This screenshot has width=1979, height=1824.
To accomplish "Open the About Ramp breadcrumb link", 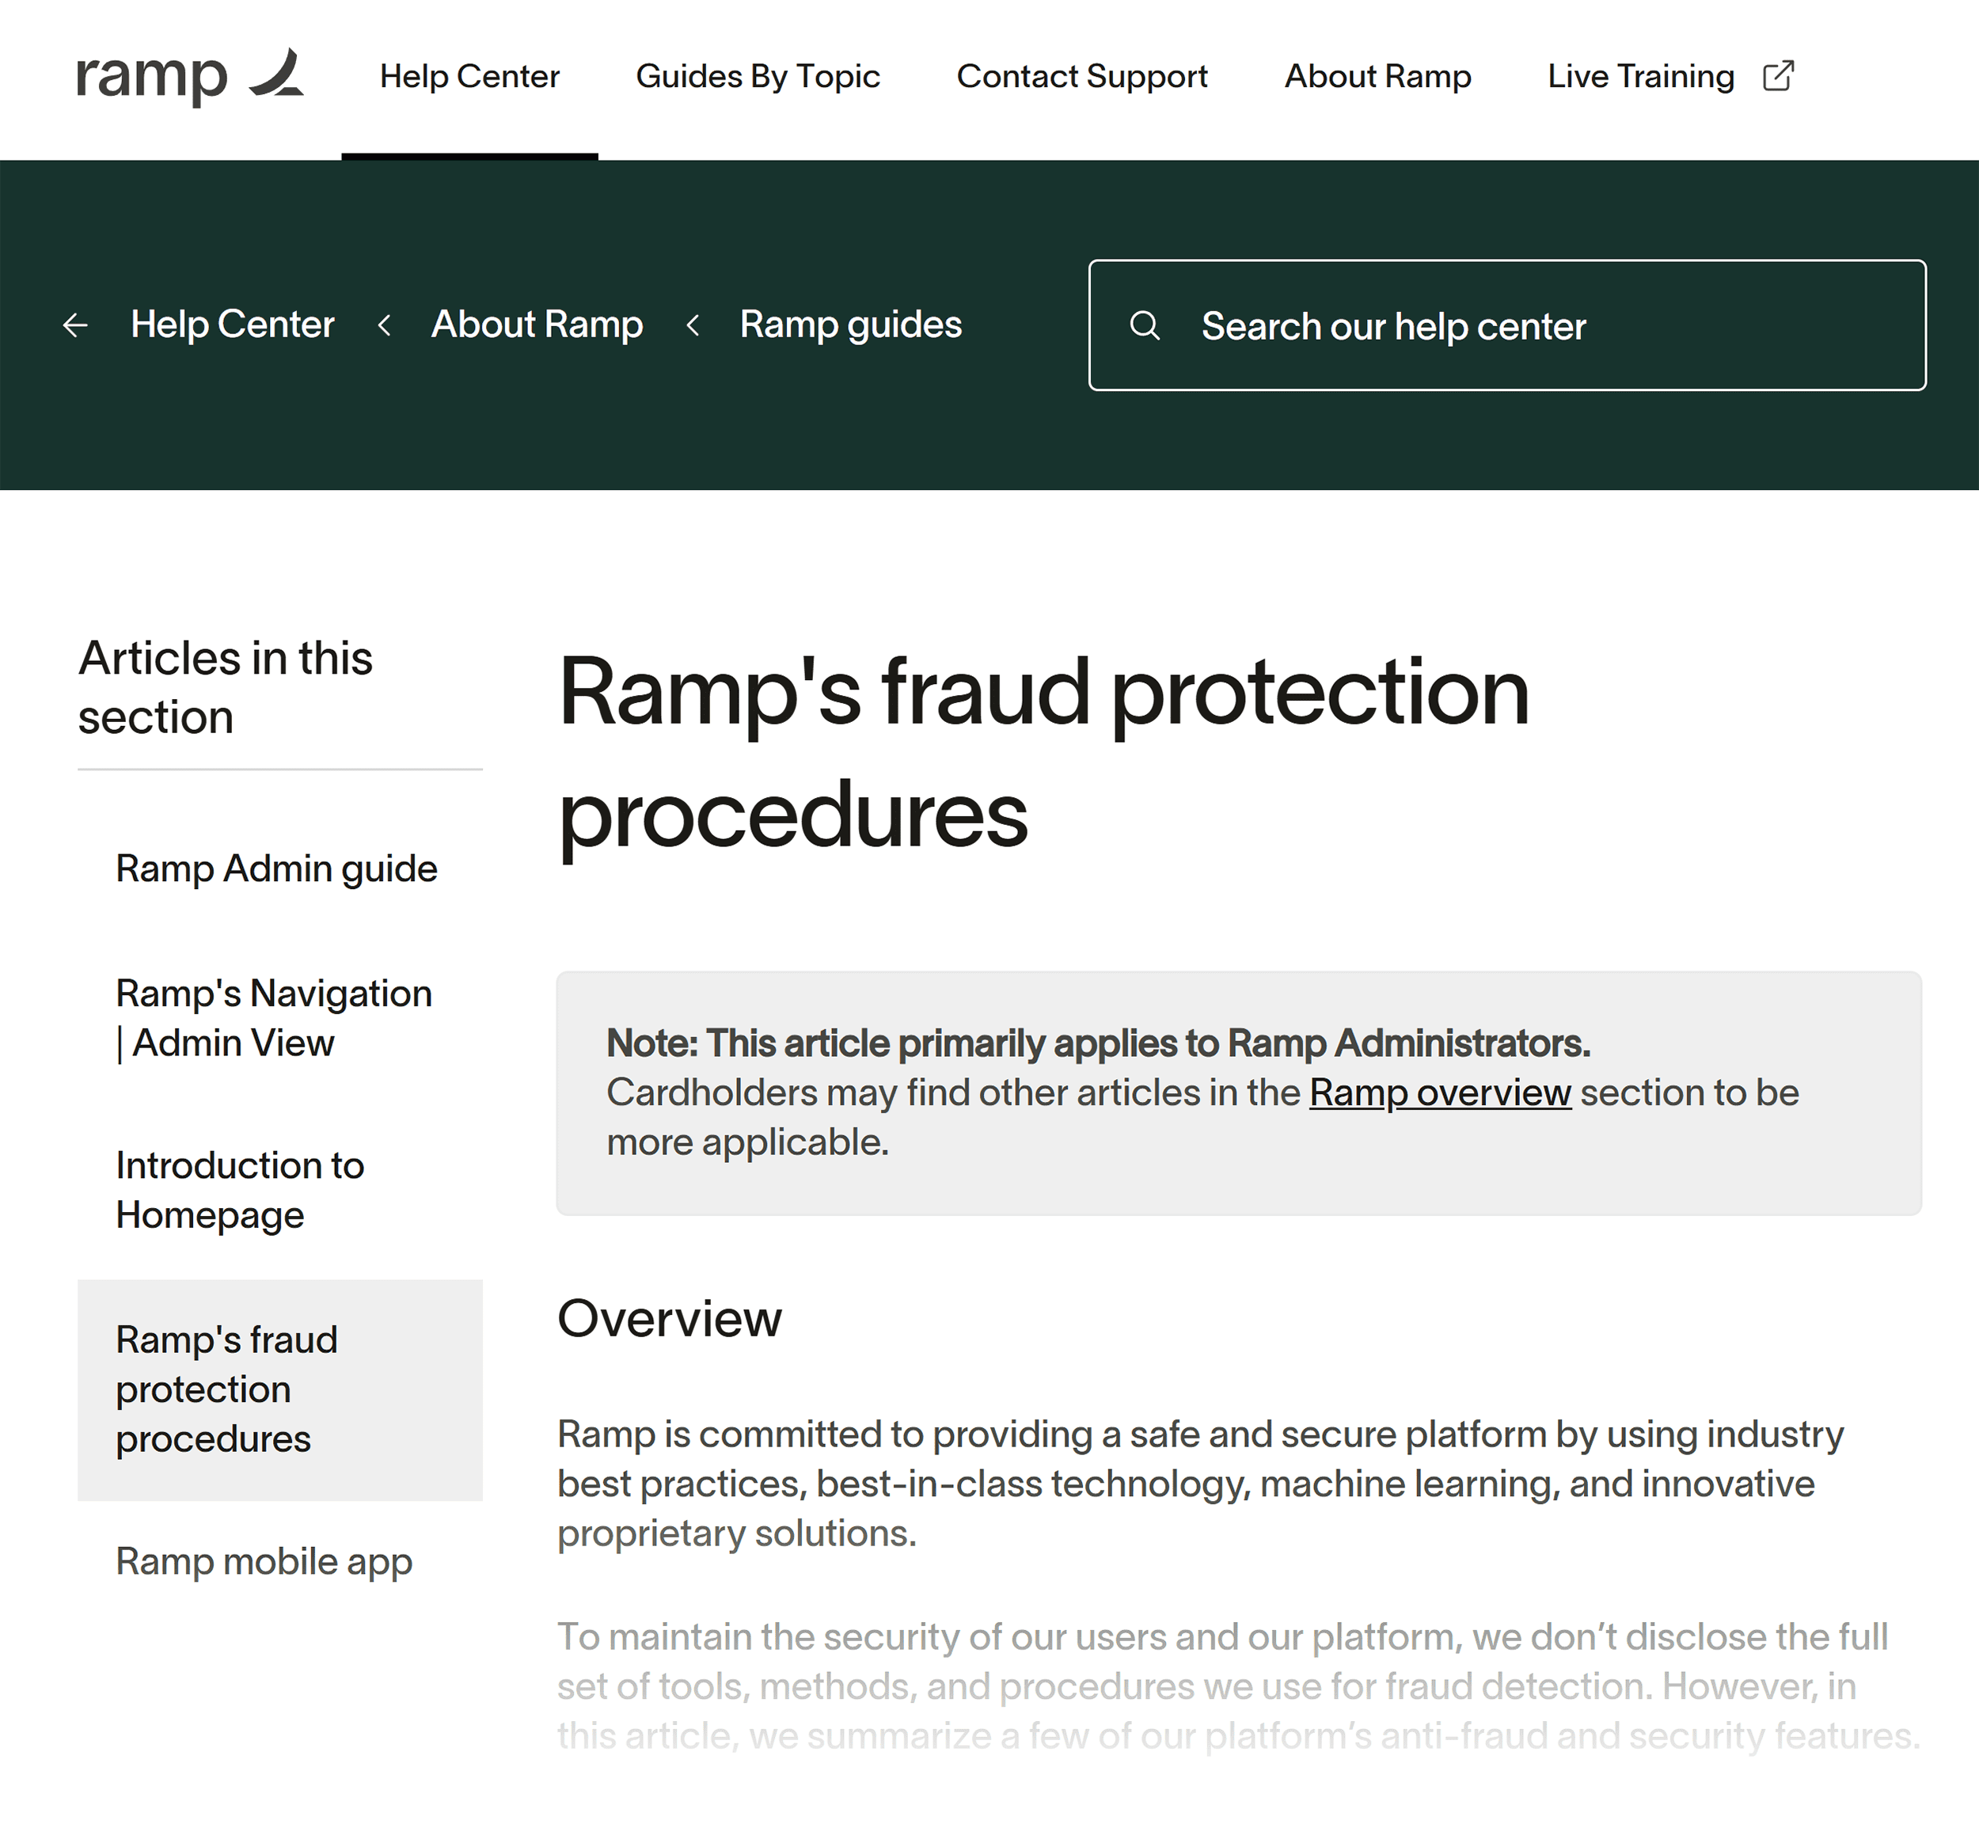I will click(x=537, y=325).
